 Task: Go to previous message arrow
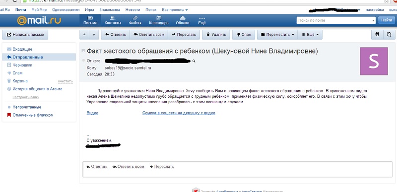tap(84, 35)
